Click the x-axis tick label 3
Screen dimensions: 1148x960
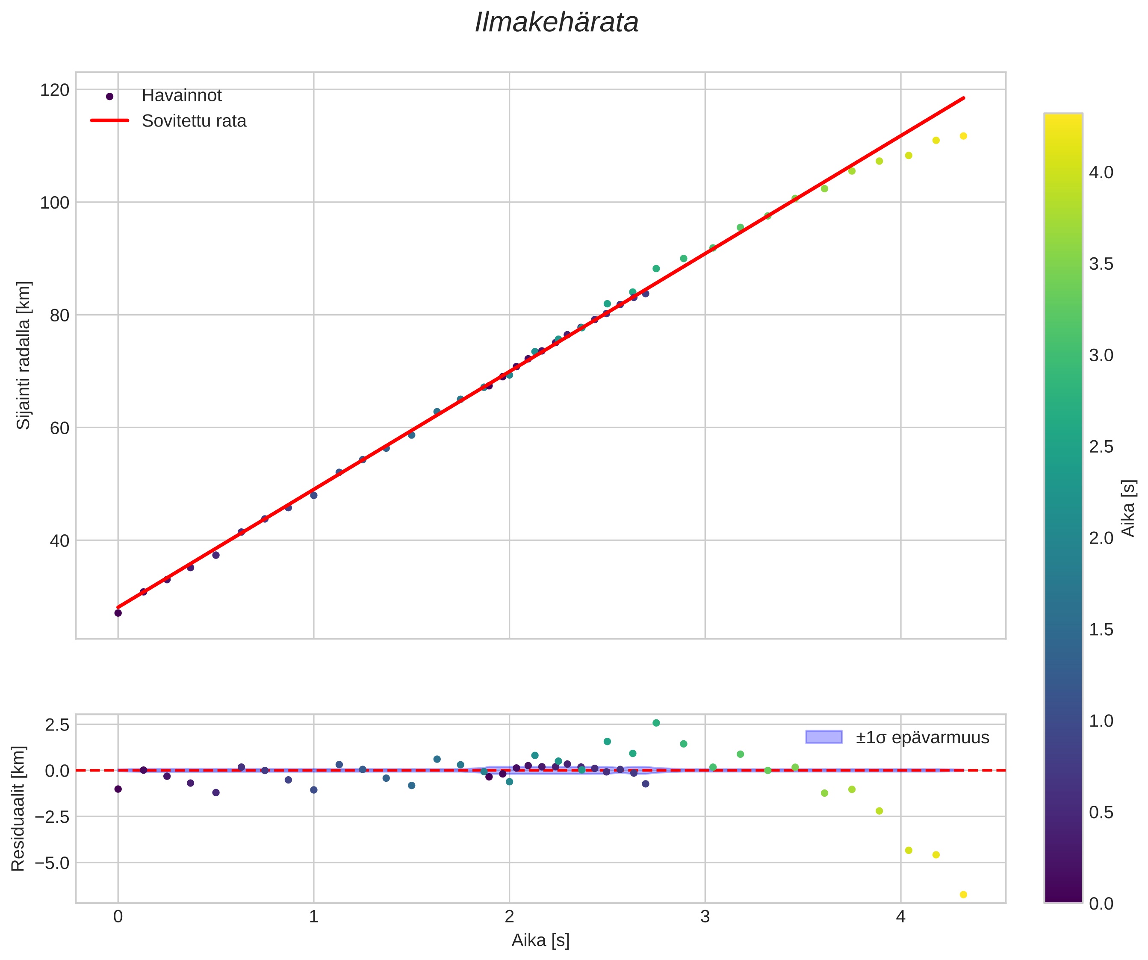705,917
